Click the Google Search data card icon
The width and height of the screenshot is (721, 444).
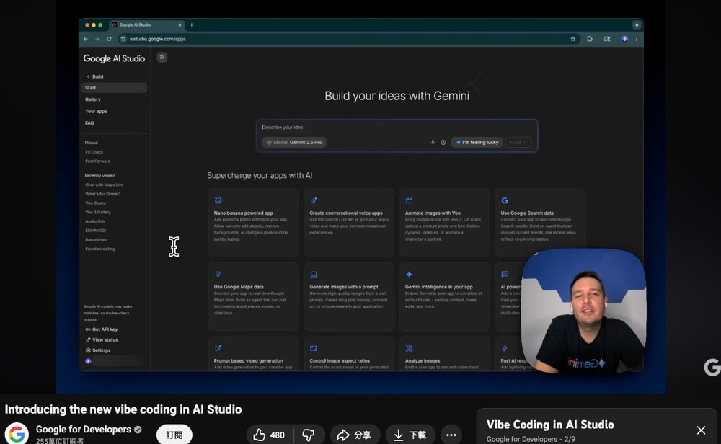click(x=504, y=200)
